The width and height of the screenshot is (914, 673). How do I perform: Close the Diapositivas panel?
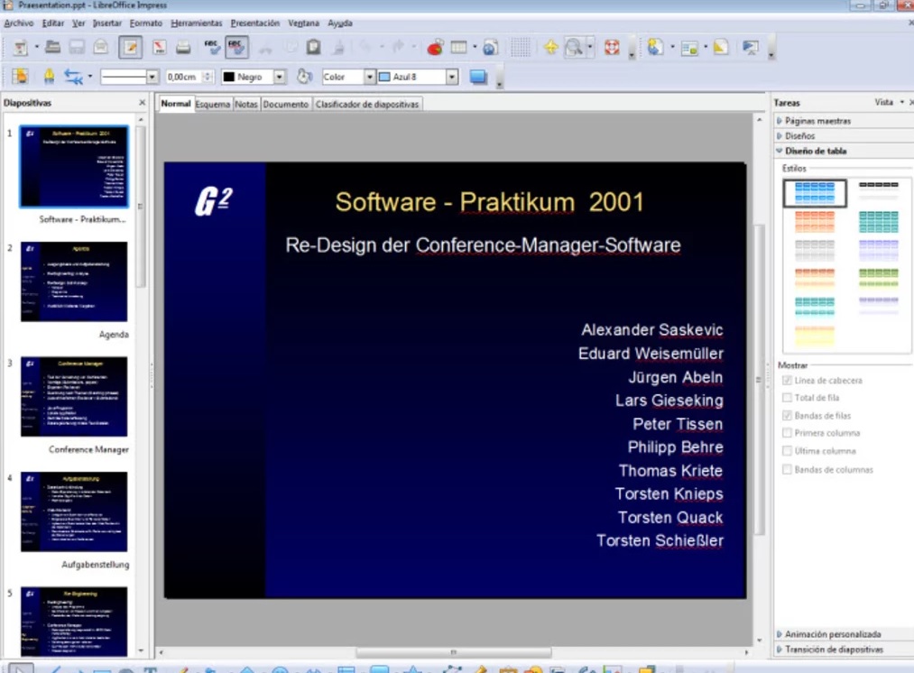click(x=143, y=103)
